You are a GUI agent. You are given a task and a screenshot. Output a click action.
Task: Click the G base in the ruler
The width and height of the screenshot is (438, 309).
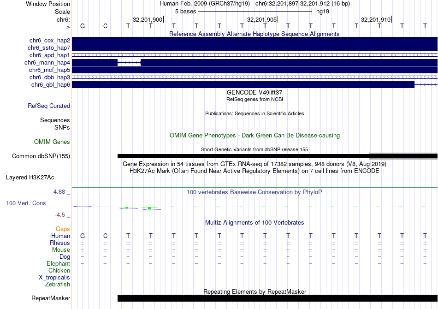pos(83,26)
